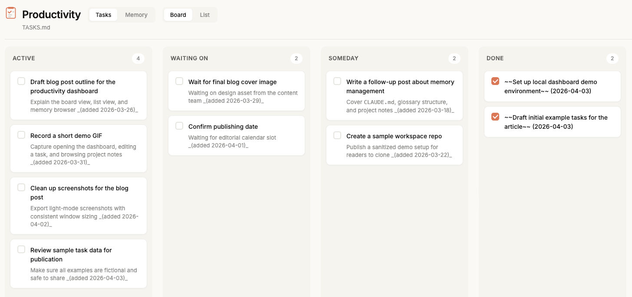Screen dimensions: 632x297
Task: Tick the "Record a short demo GIF" checkbox
Action: point(21,135)
